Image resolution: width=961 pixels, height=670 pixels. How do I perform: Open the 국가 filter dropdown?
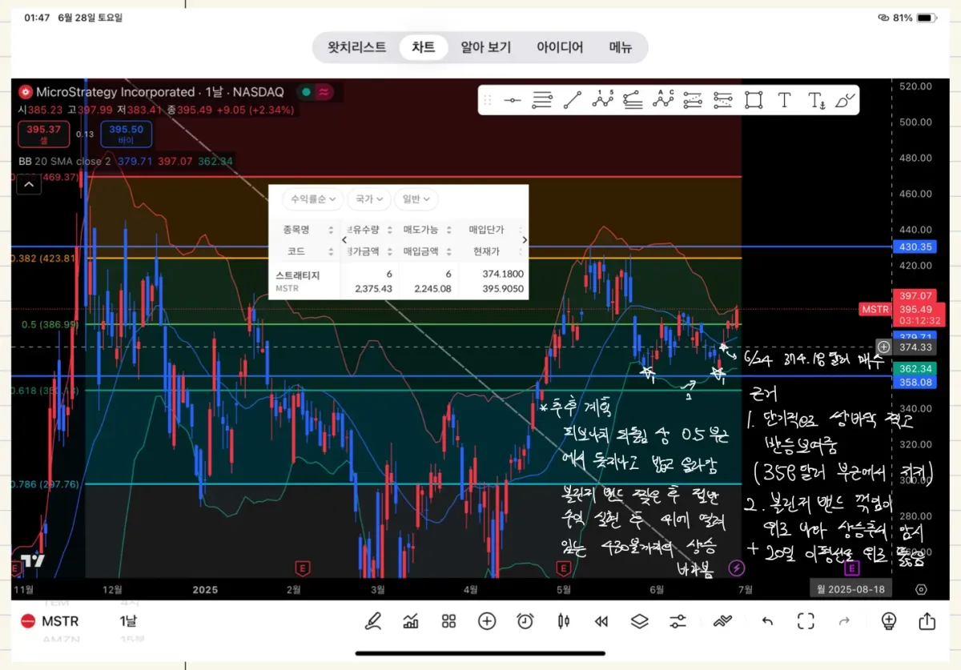click(x=369, y=199)
